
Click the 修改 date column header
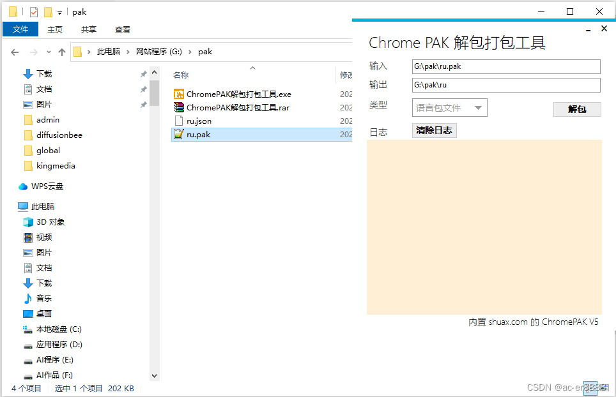[346, 75]
